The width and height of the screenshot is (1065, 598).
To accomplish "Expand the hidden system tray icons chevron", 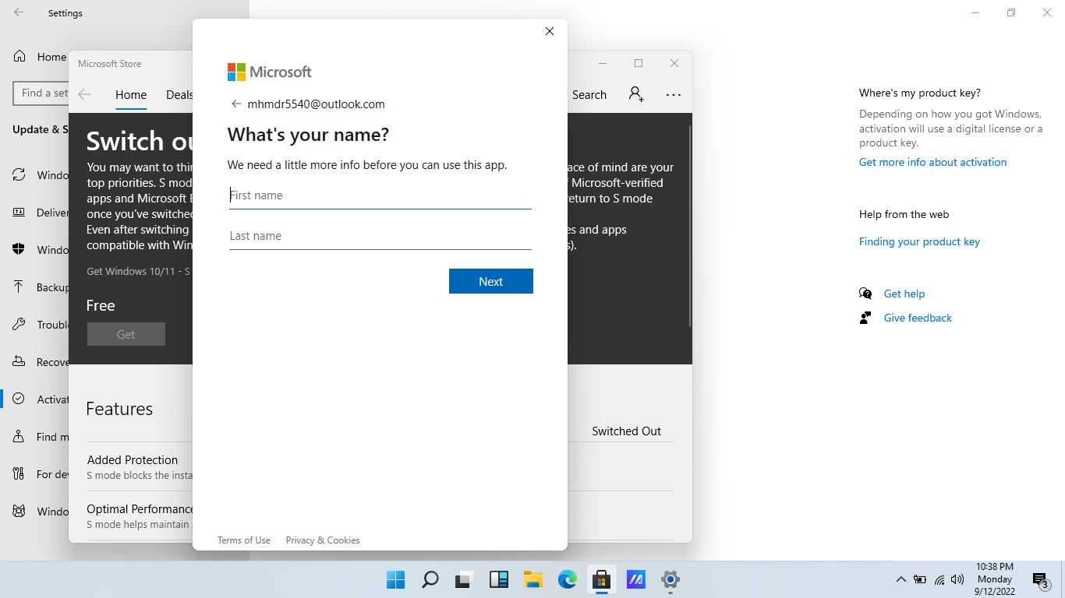I will (900, 579).
